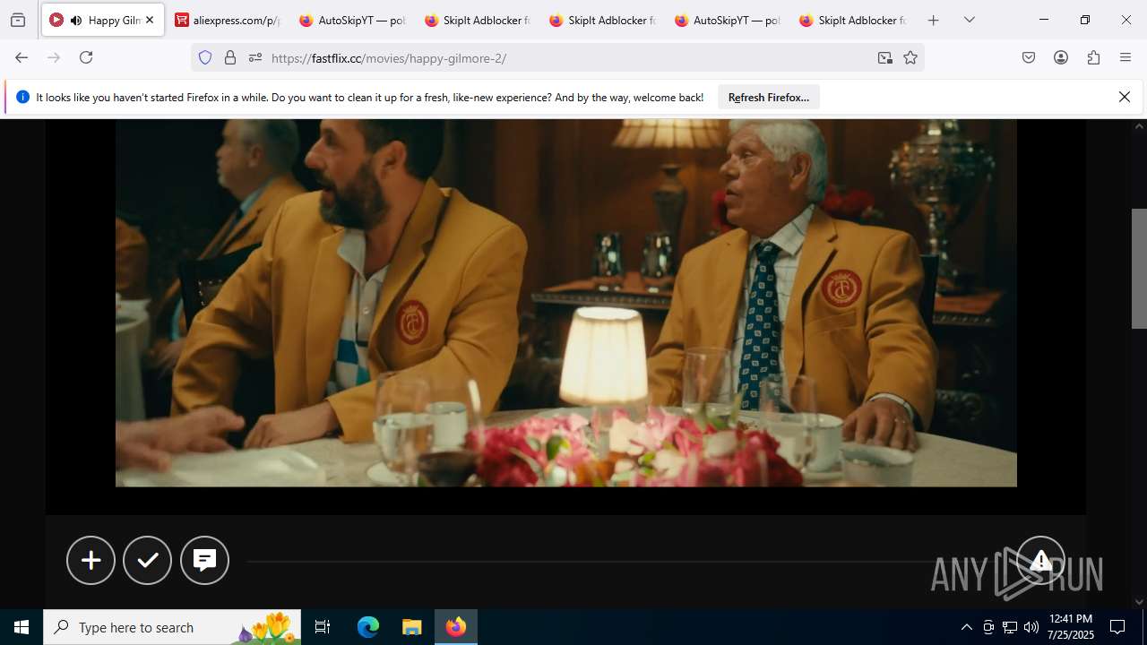This screenshot has width=1147, height=645.
Task: Show hidden system tray icons
Action: click(x=966, y=627)
